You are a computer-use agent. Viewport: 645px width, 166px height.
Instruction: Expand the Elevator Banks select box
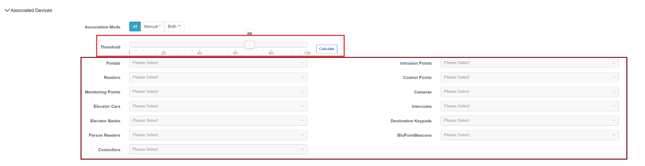[x=218, y=121]
